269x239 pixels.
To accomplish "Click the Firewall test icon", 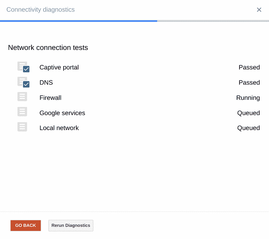I will (22, 97).
